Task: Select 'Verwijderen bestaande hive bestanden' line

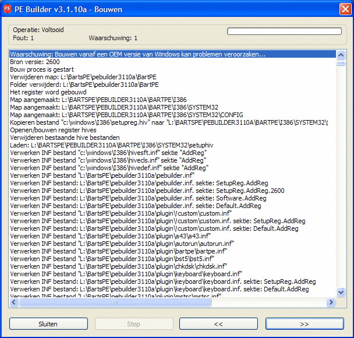Action: coord(173,138)
